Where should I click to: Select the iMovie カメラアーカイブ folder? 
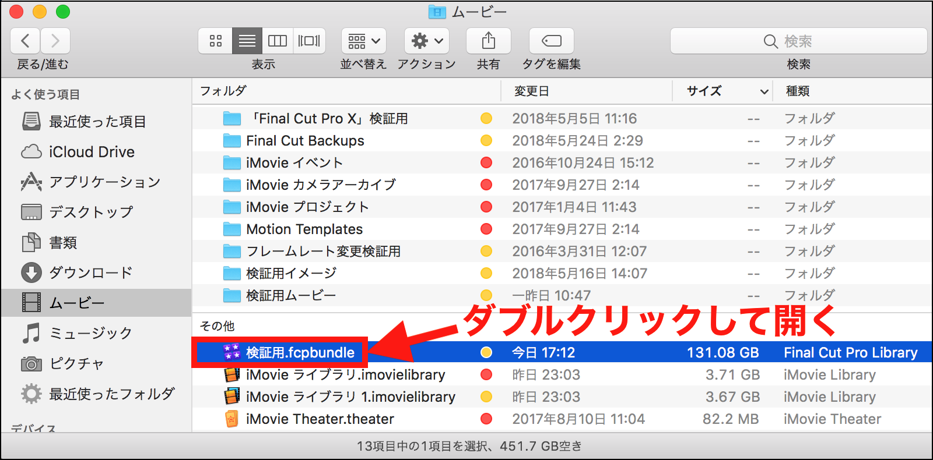(562, 185)
